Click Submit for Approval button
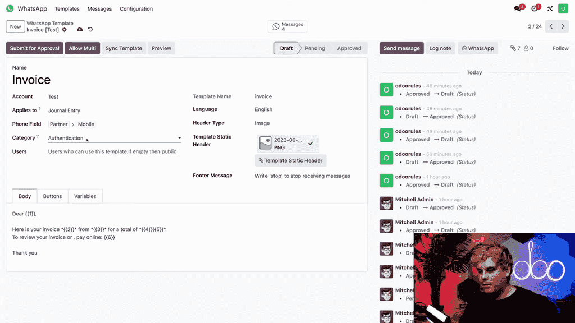 34,48
